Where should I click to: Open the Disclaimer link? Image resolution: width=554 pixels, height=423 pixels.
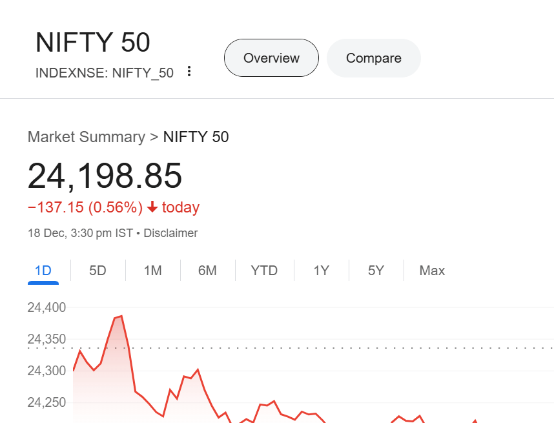click(170, 233)
